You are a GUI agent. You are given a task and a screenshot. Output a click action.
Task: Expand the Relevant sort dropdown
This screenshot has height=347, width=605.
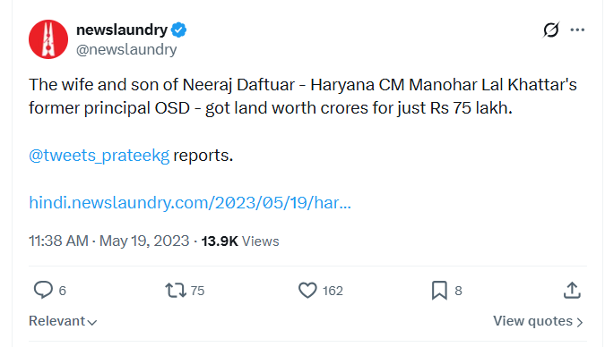[x=63, y=321]
